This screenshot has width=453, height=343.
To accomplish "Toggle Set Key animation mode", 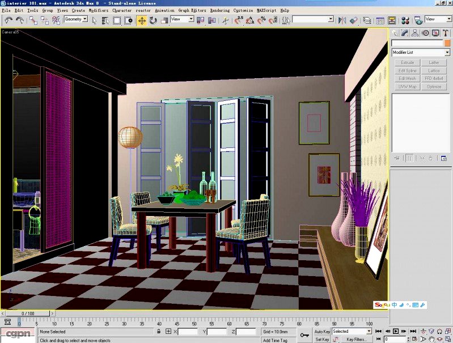I will (322, 340).
